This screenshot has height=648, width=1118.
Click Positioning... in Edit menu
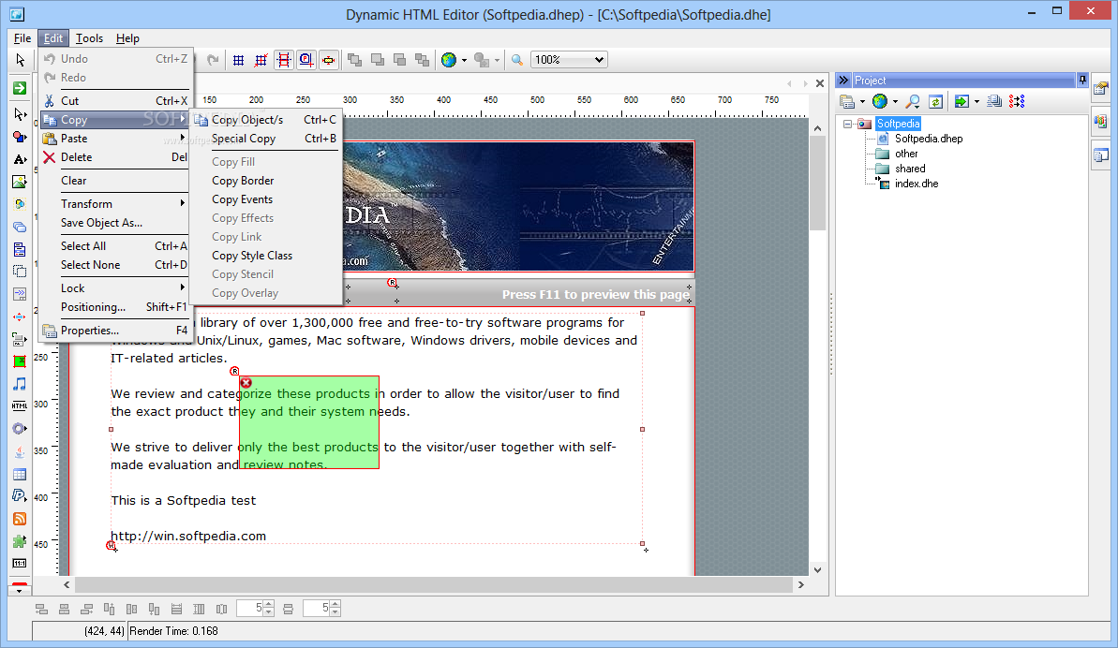click(x=114, y=307)
